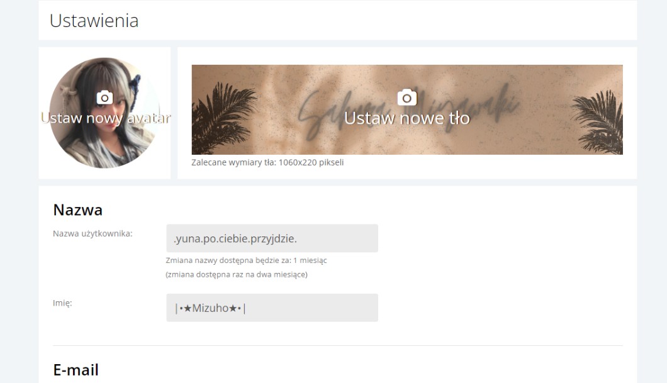Click the camera icon on the avatar
This screenshot has width=667, height=383.
tap(104, 97)
